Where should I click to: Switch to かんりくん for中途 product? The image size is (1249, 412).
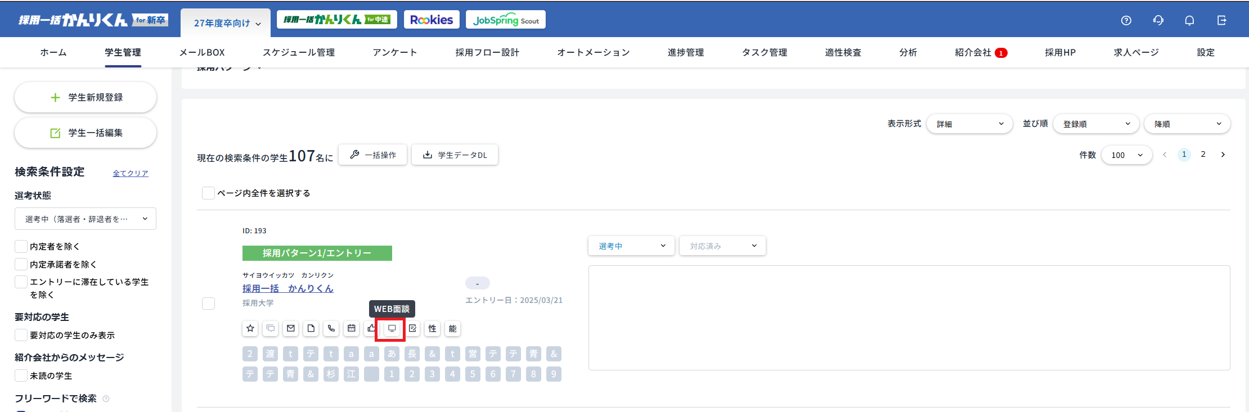pyautogui.click(x=337, y=20)
